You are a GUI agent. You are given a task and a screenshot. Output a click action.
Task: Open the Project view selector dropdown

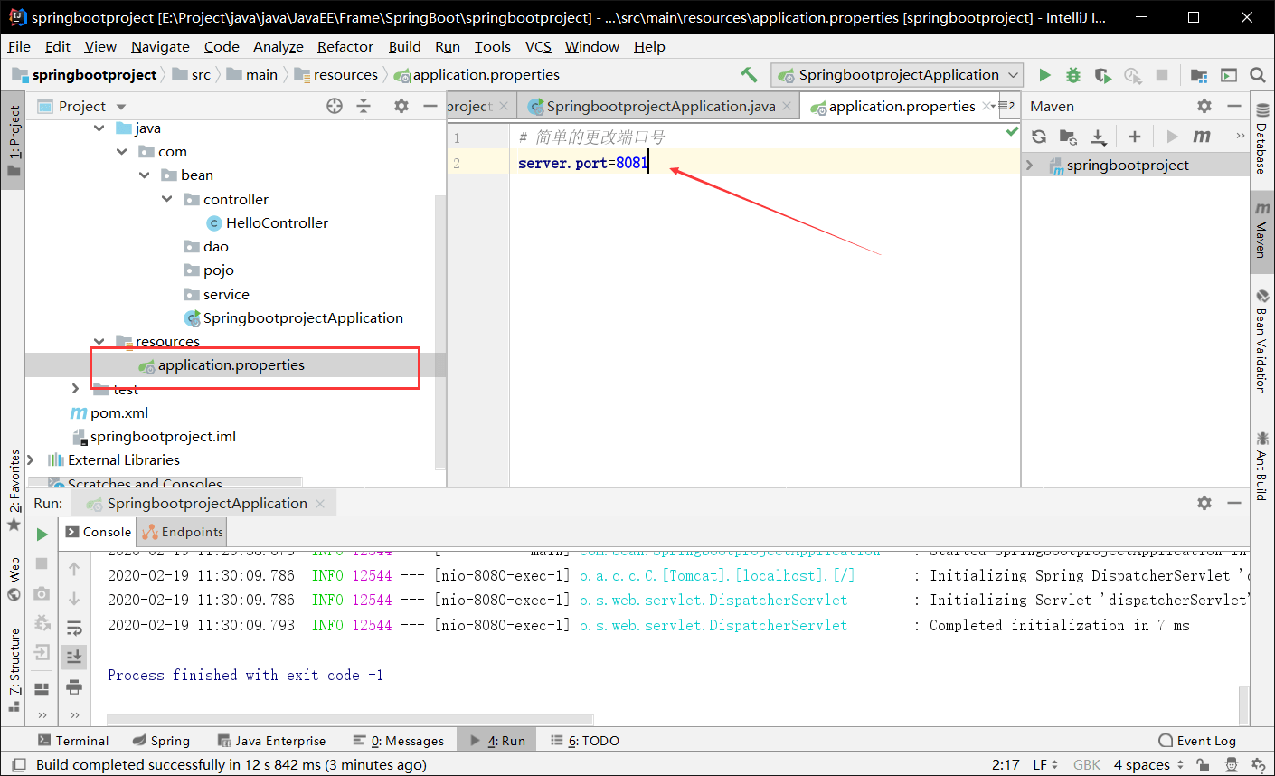click(x=121, y=107)
